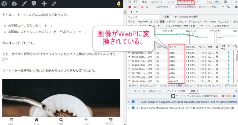The height and width of the screenshot is (125, 238).
Task: Filter requests by メディア
Action: point(171,21)
